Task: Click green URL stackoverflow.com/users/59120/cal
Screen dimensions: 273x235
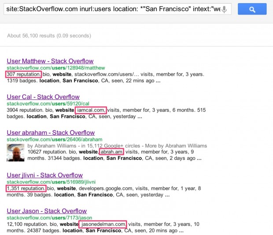Action: (x=48, y=104)
